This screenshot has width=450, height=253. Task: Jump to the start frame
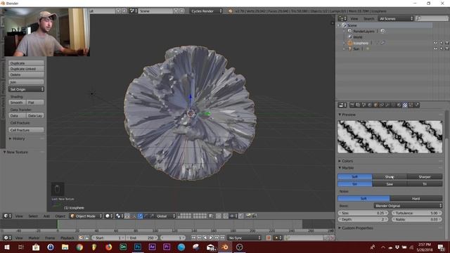coord(194,238)
